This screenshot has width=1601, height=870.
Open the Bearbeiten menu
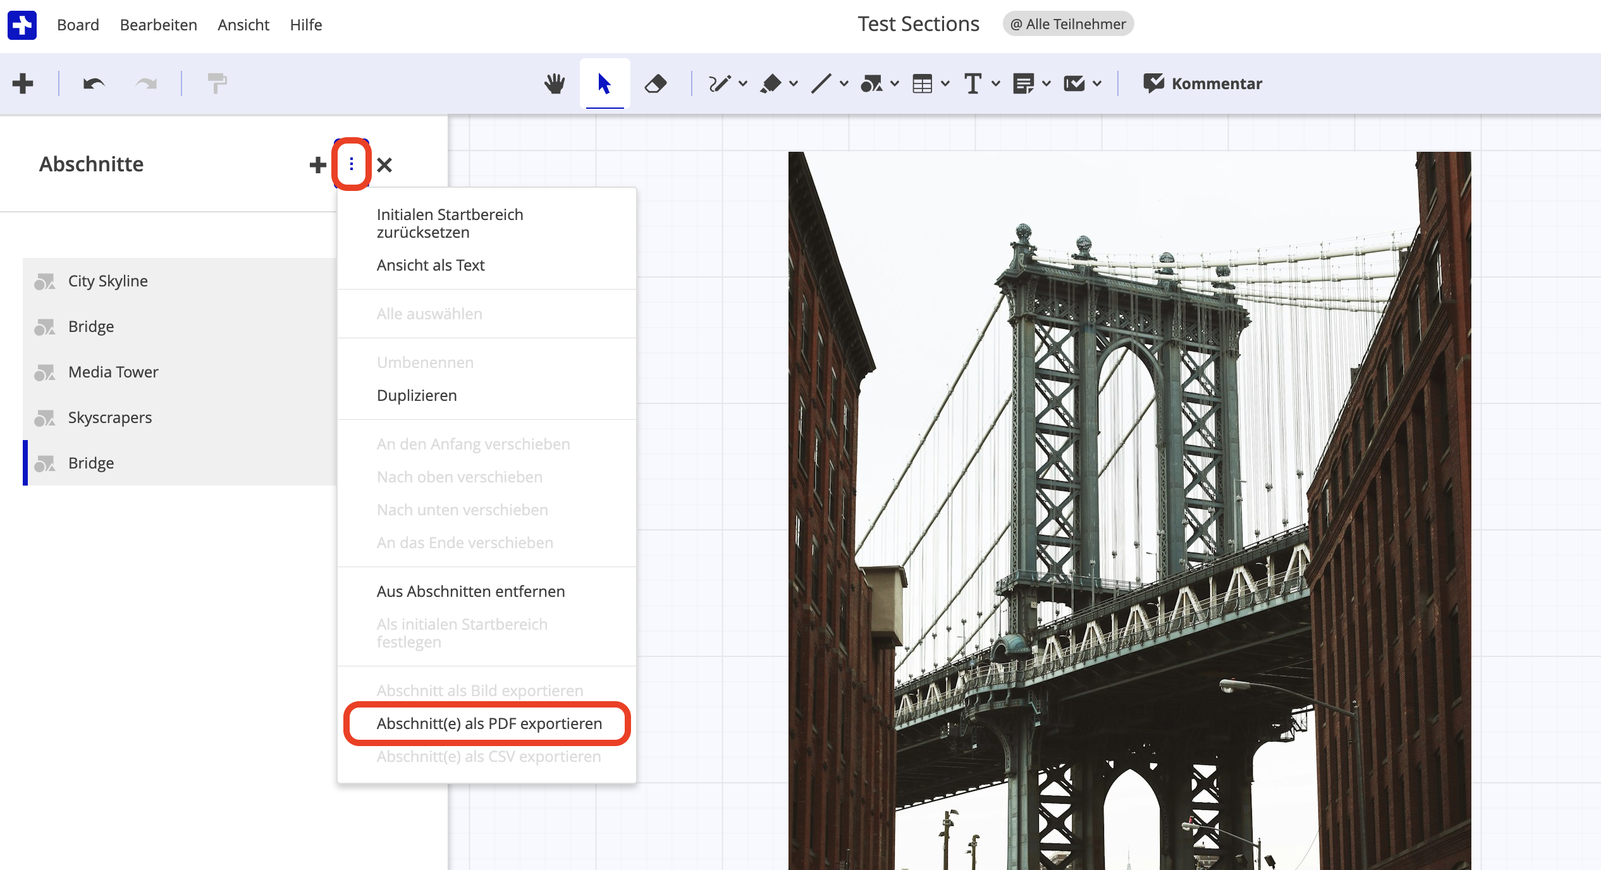coord(158,25)
